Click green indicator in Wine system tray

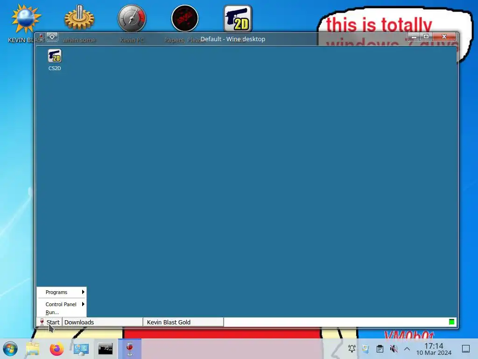(451, 322)
